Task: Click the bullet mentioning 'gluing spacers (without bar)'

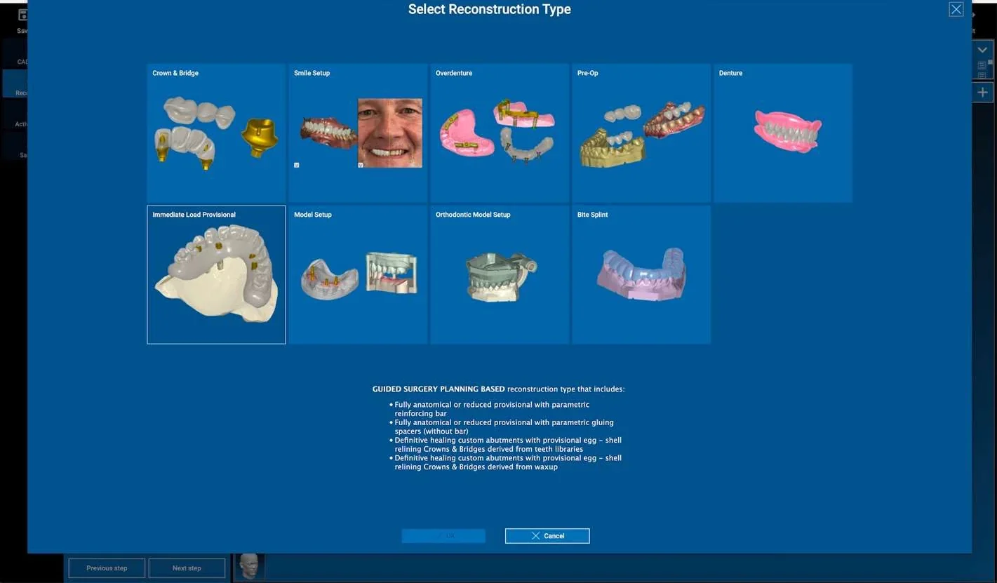Action: 501,427
